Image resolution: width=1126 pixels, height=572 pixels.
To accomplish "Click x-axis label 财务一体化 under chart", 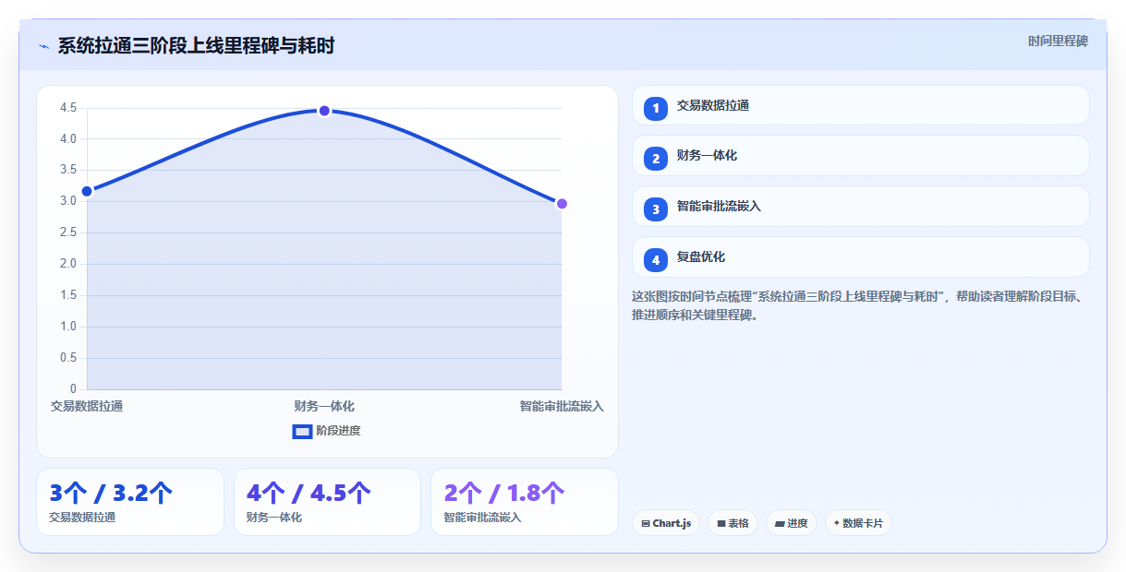I will pyautogui.click(x=324, y=406).
